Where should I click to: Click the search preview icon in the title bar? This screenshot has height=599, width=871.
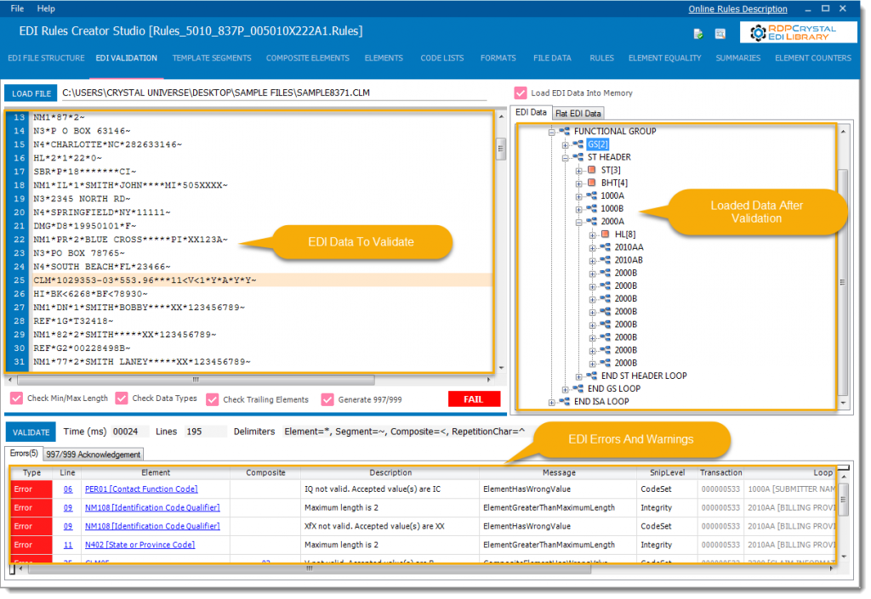720,32
